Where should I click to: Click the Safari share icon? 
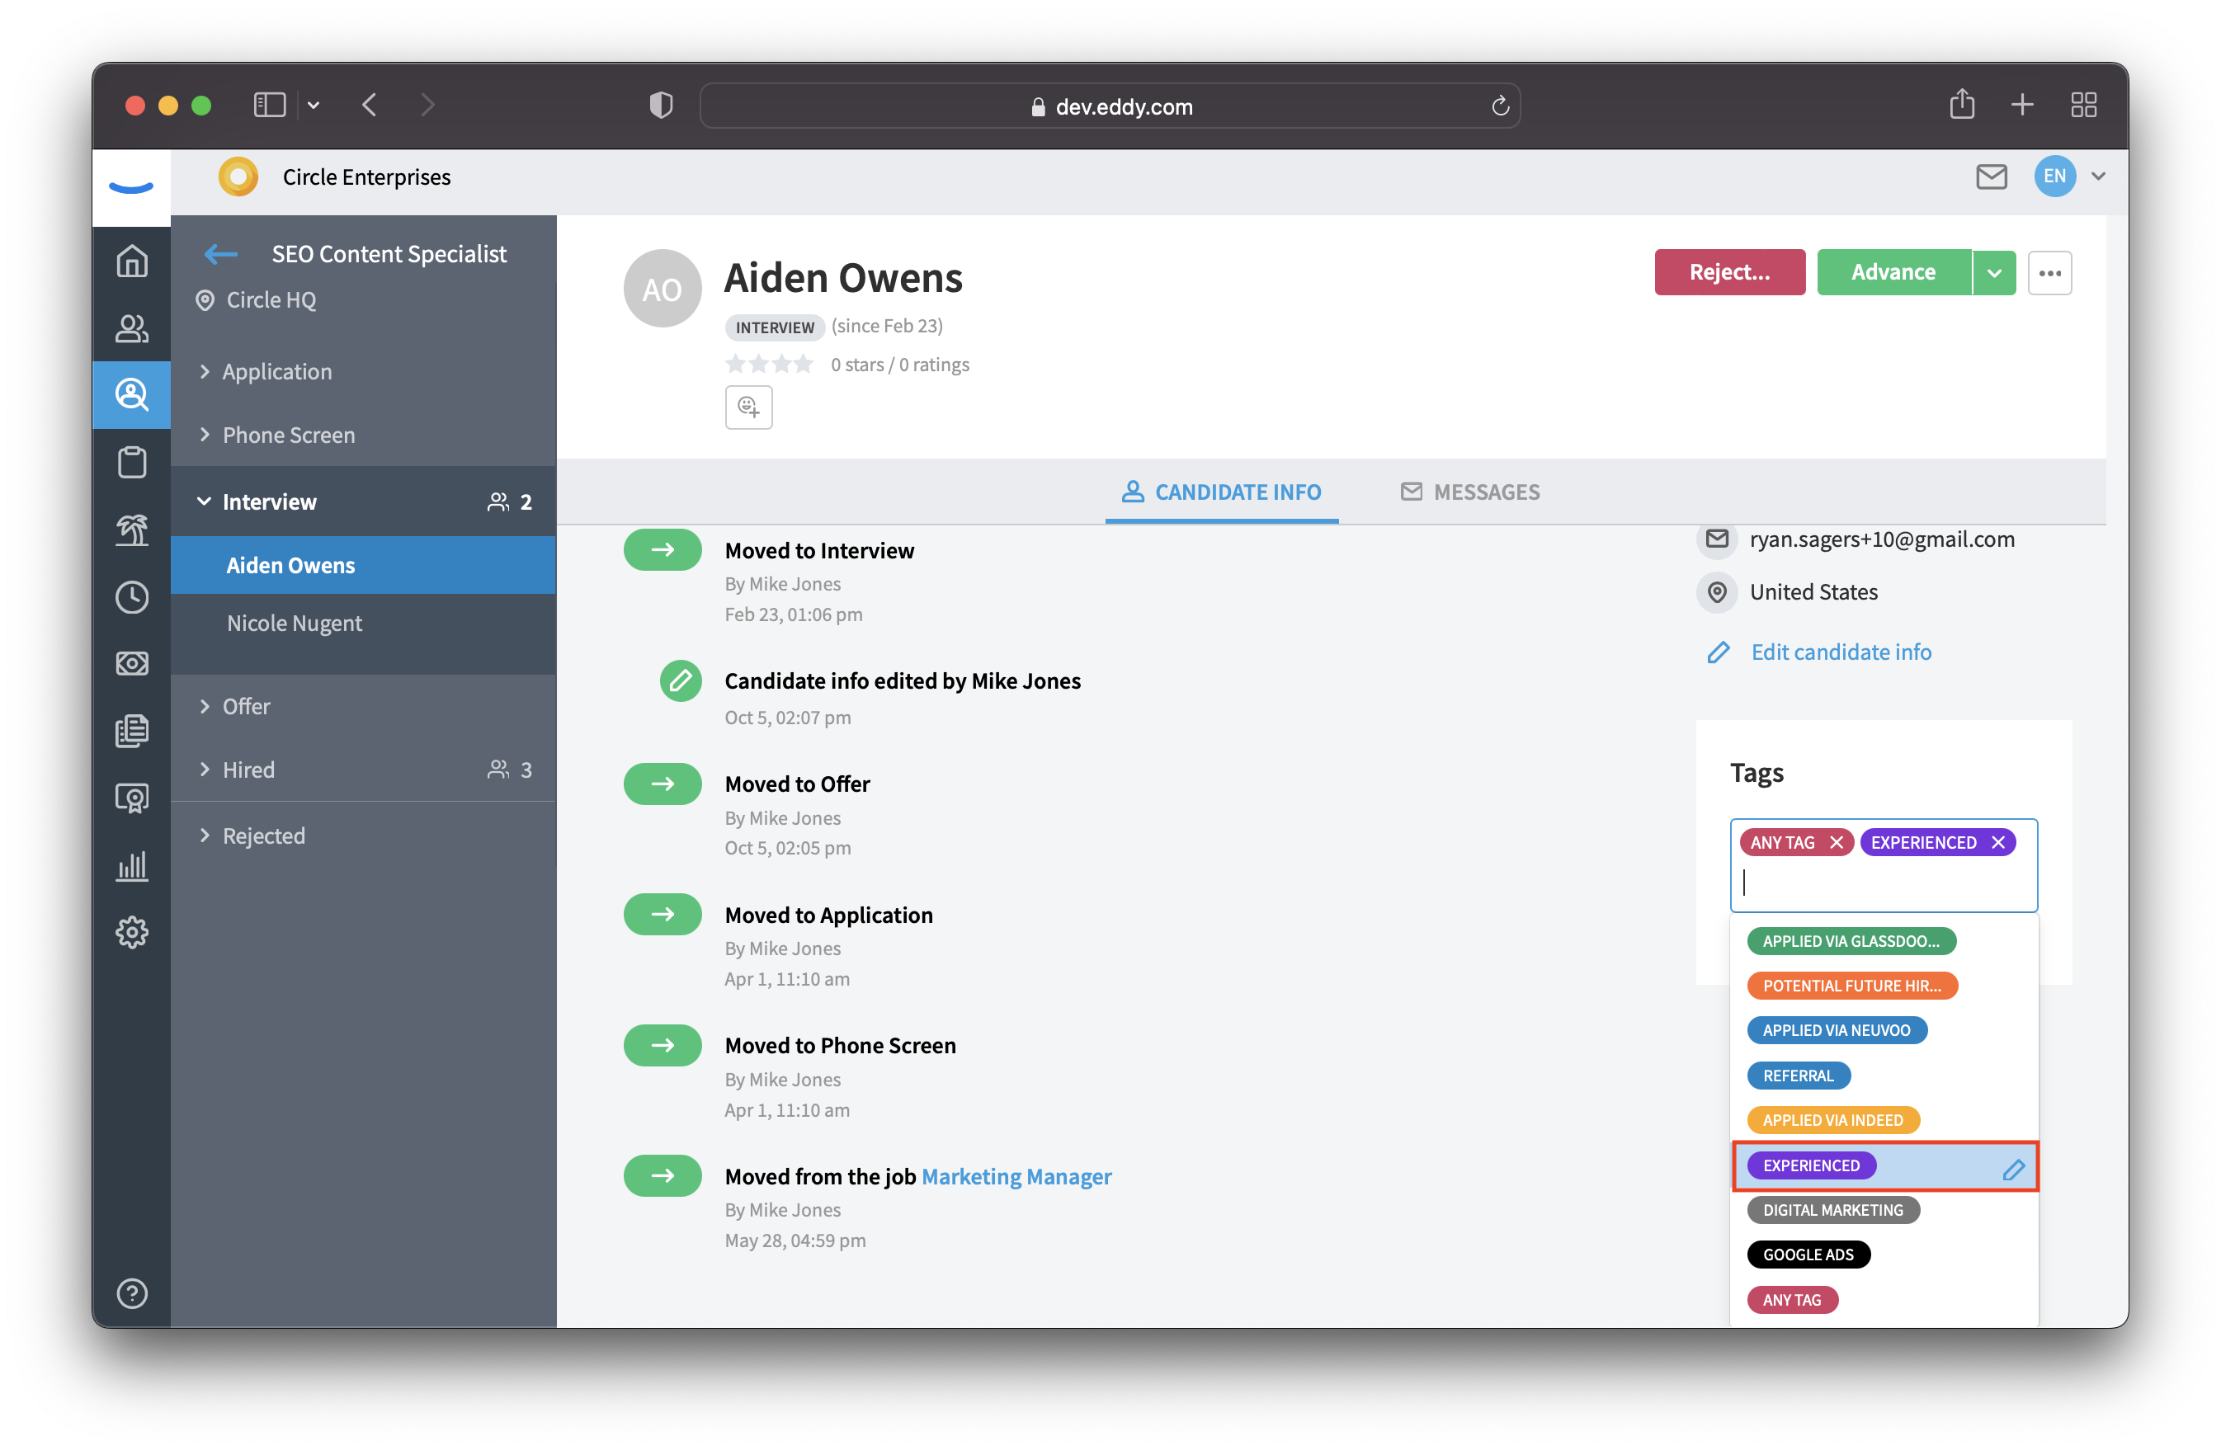(x=1962, y=105)
